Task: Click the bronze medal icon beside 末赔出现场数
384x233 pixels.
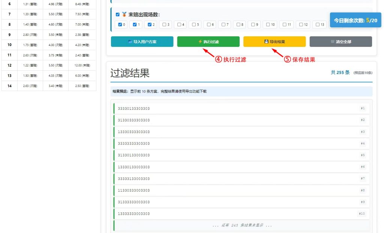Action: (x=124, y=15)
